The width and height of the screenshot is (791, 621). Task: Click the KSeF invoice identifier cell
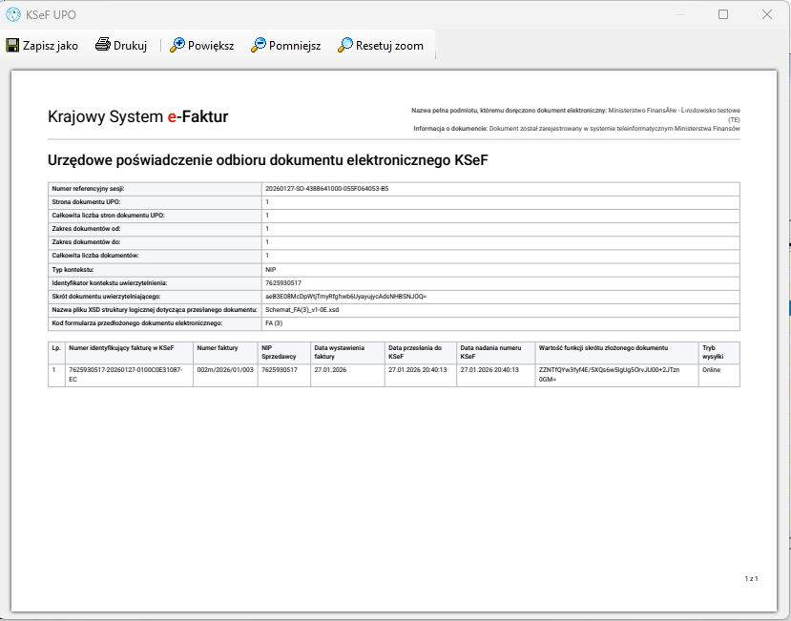click(x=129, y=375)
